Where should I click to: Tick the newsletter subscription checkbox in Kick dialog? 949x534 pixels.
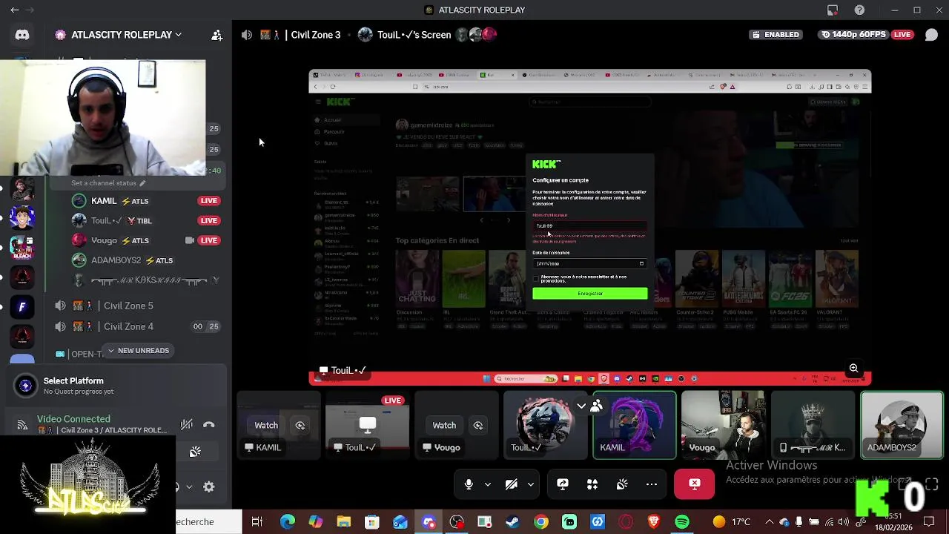[x=536, y=279]
